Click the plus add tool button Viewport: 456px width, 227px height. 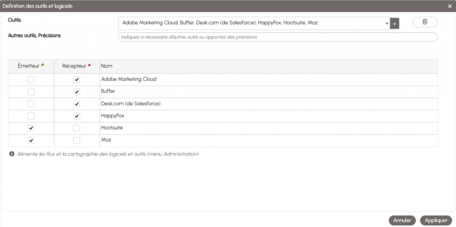click(395, 24)
